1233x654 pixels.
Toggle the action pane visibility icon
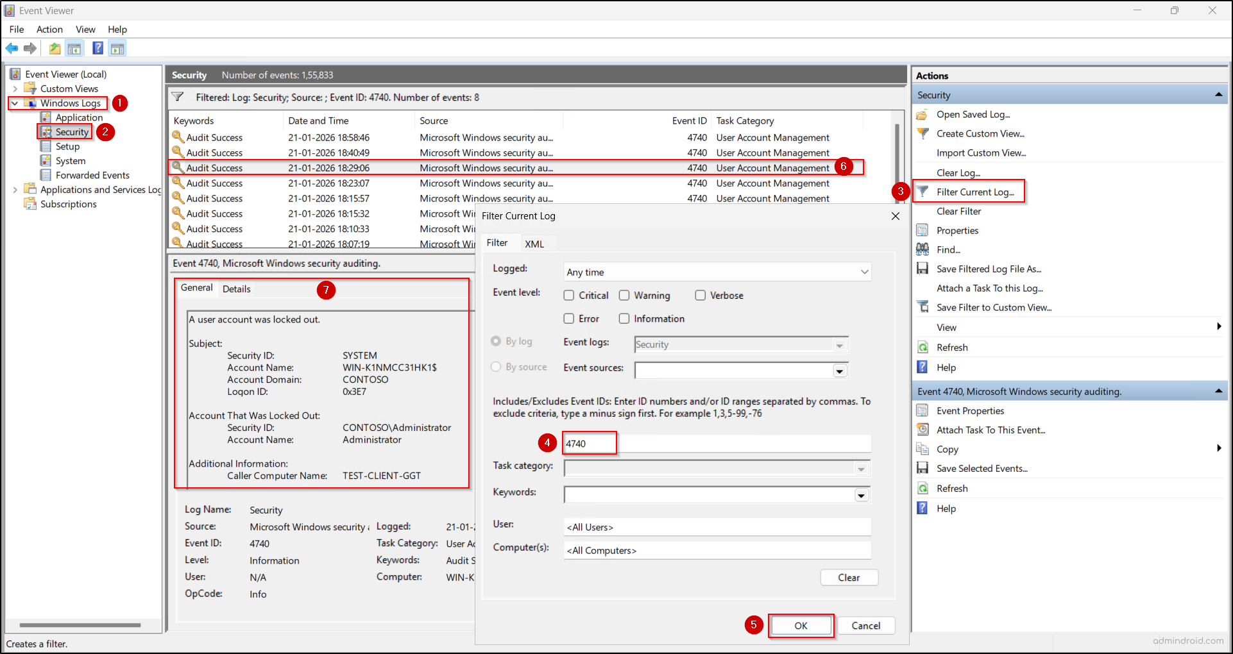pos(117,47)
